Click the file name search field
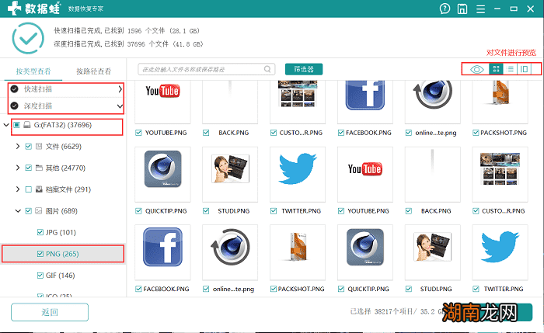 tap(207, 69)
